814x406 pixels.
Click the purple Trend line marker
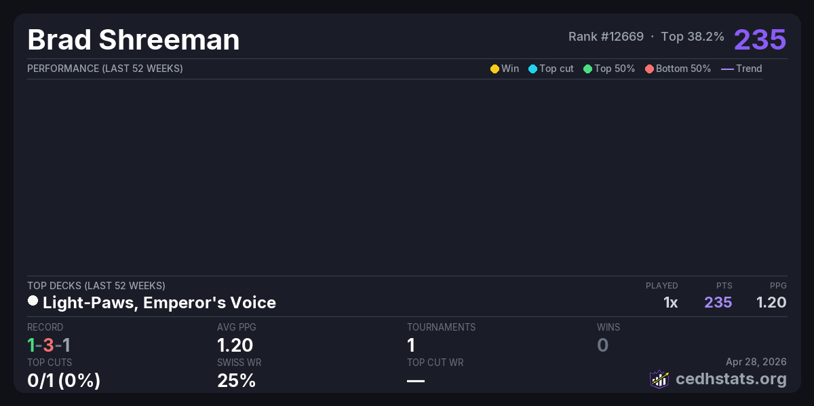(727, 69)
